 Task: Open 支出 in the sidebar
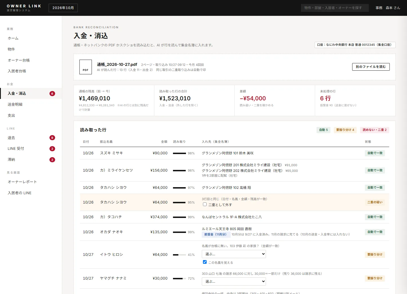coord(31,115)
